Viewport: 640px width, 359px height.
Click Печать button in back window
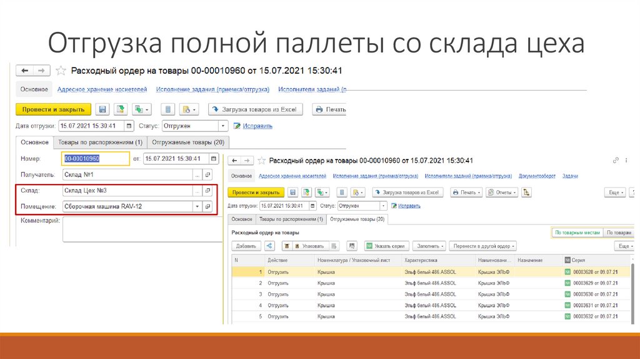(330, 109)
